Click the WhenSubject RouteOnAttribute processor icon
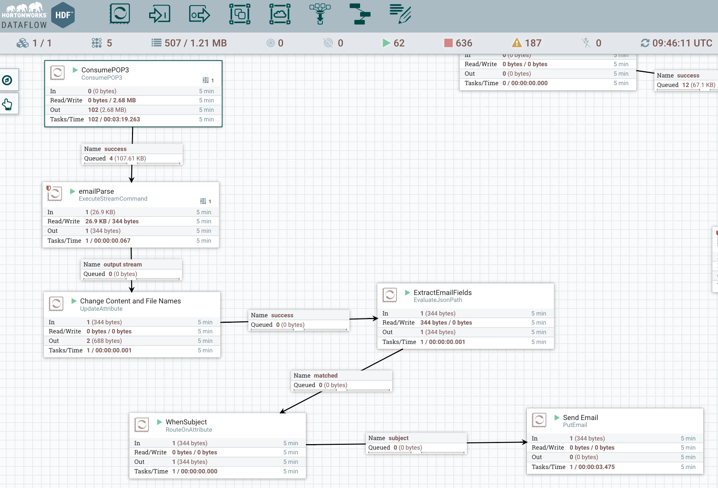 coord(142,425)
